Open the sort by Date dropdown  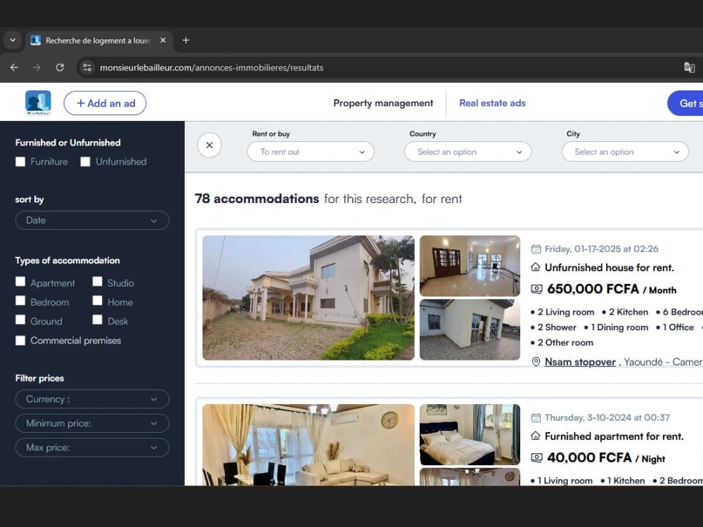(92, 221)
